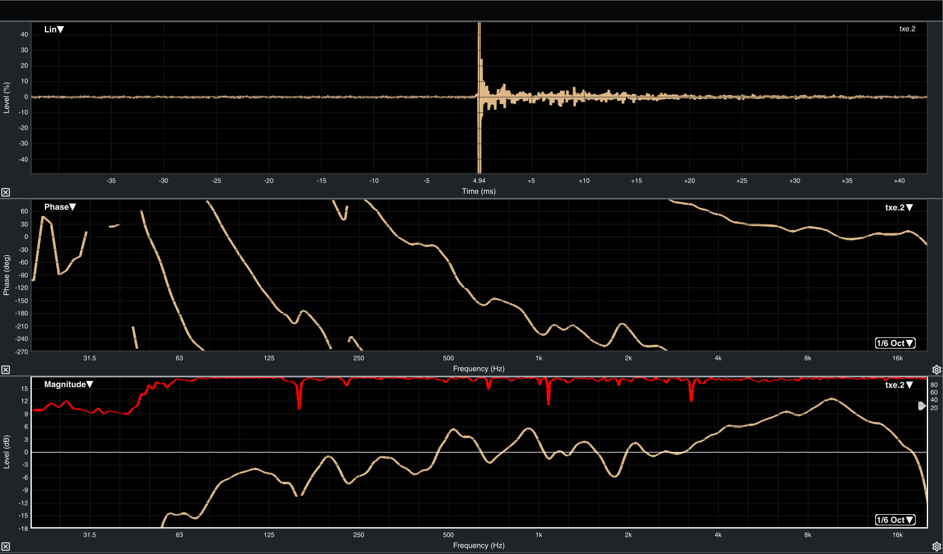The image size is (943, 554).
Task: Open Phase chart settings gear
Action: (x=936, y=370)
